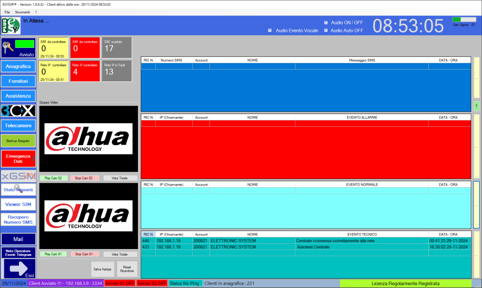Click Messaggio SMS column header
The image size is (482, 288).
click(362, 61)
